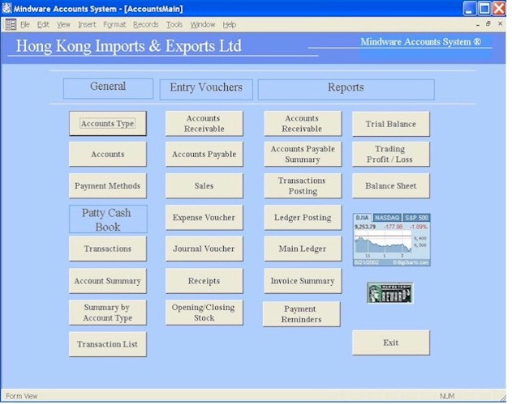Viewport: 512px width, 404px height.
Task: Open Sales entry voucher
Action: click(x=204, y=186)
